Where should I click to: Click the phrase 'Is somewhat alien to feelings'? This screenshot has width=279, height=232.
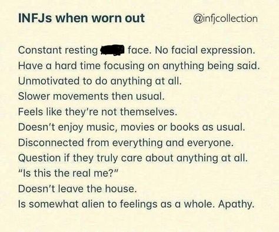(88, 204)
